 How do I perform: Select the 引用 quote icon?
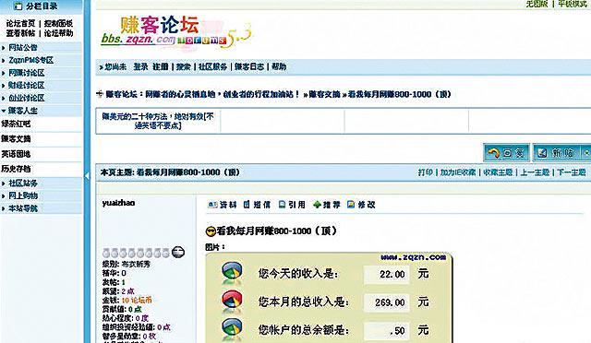tap(282, 205)
